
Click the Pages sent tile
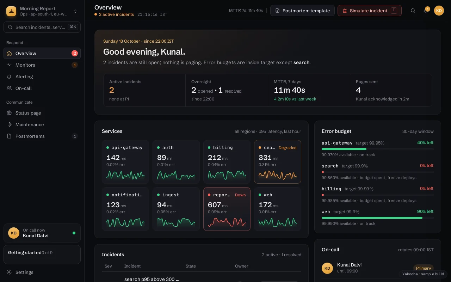pos(391,90)
